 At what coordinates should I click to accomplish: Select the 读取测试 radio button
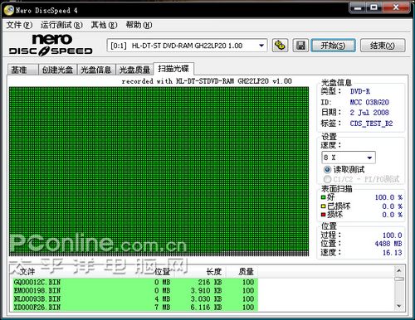(327, 169)
